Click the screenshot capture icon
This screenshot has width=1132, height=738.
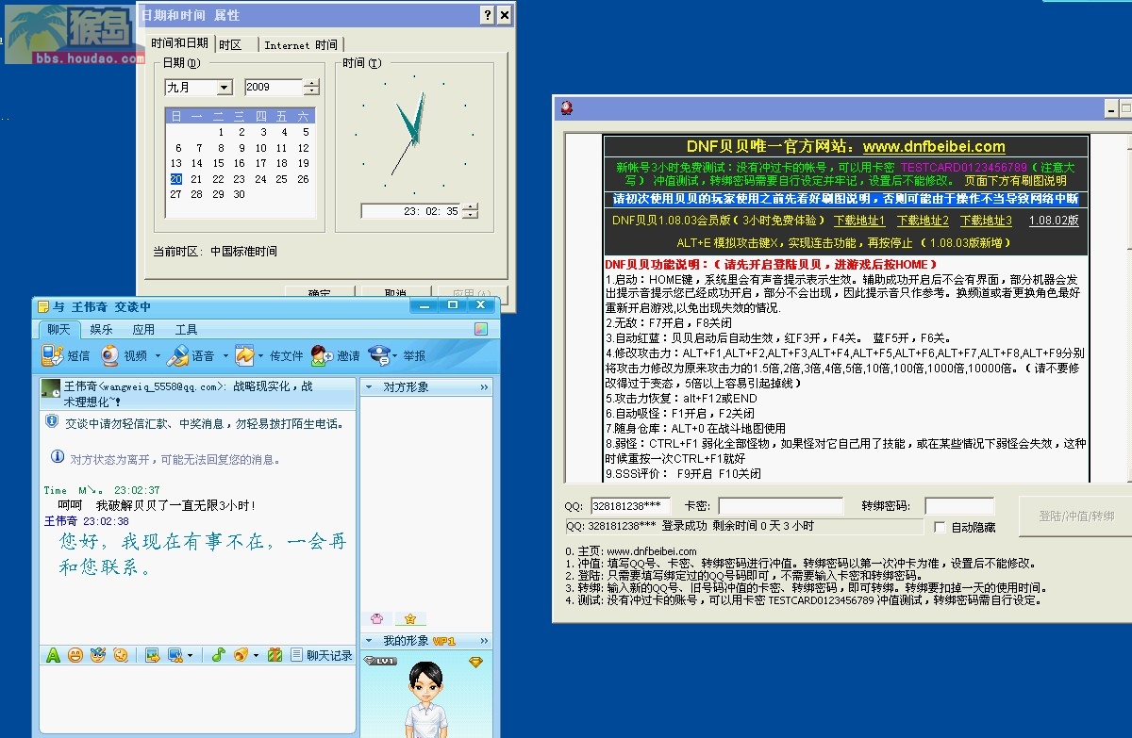point(175,655)
